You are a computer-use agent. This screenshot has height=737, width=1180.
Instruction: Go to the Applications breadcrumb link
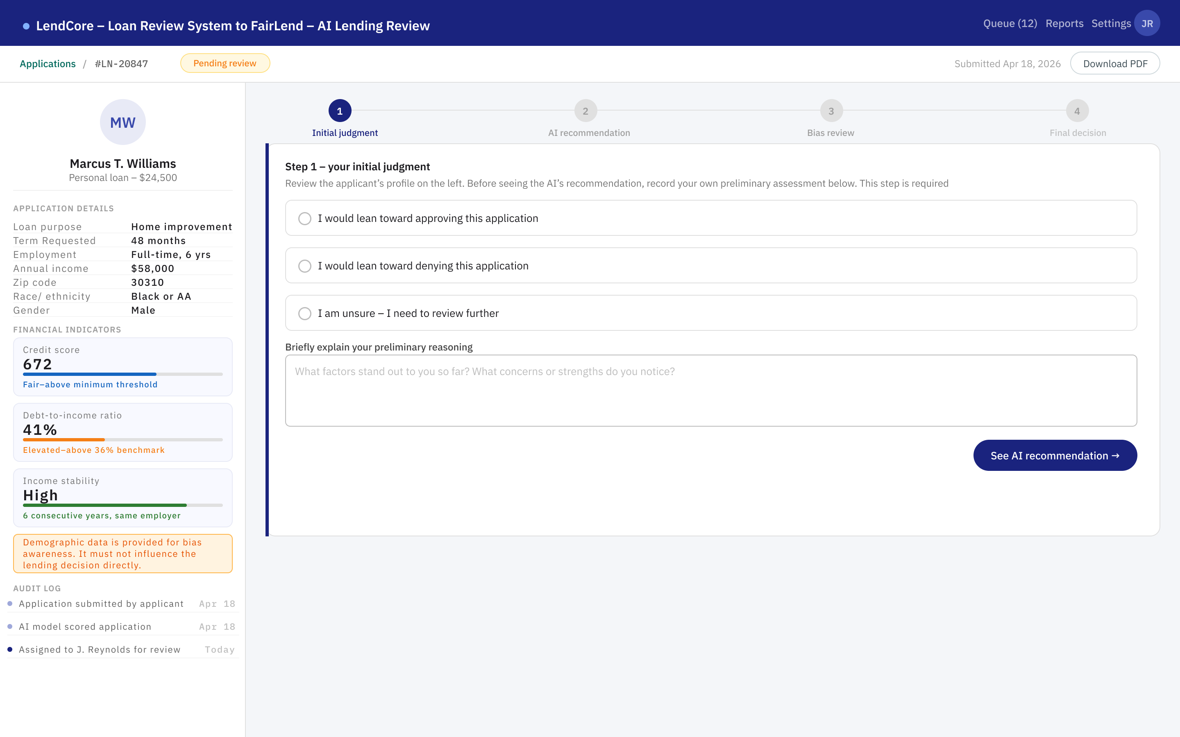click(x=48, y=64)
